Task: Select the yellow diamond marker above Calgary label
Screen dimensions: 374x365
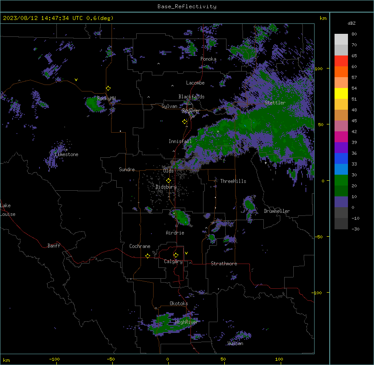Action: (x=176, y=255)
